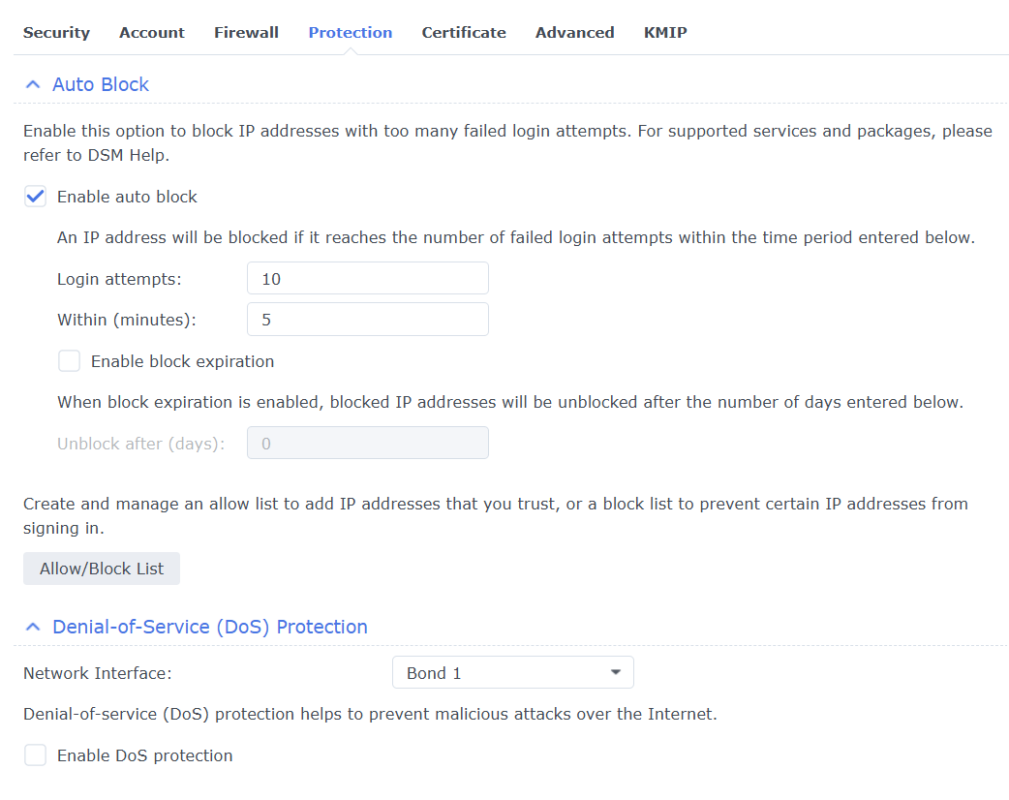
Task: Switch to the Advanced tab
Action: click(x=575, y=33)
